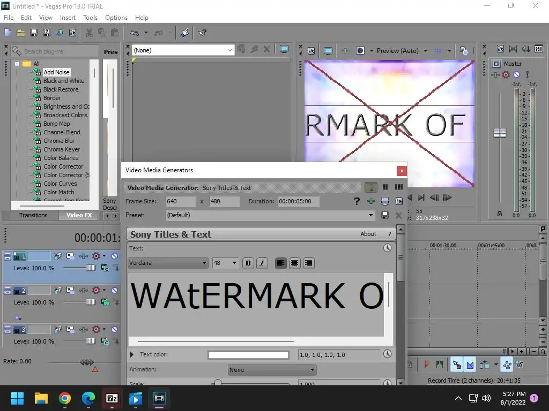The width and height of the screenshot is (549, 411).
Task: Click the What's This help cursor icon
Action: click(x=202, y=33)
